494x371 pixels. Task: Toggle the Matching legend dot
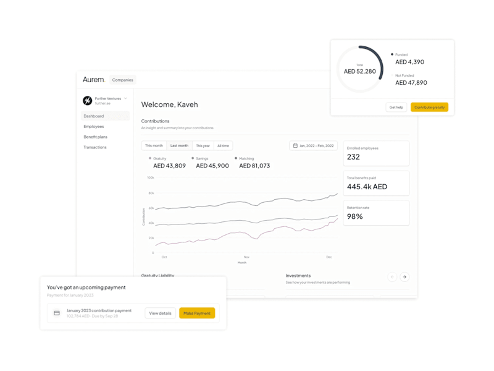click(236, 158)
